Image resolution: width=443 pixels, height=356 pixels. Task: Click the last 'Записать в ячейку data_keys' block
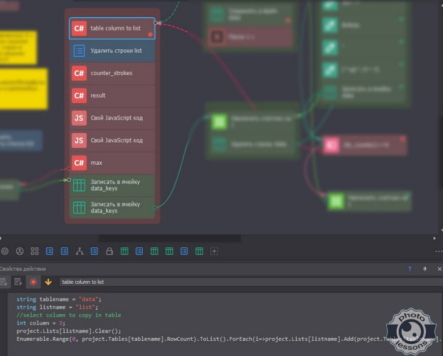coord(112,208)
